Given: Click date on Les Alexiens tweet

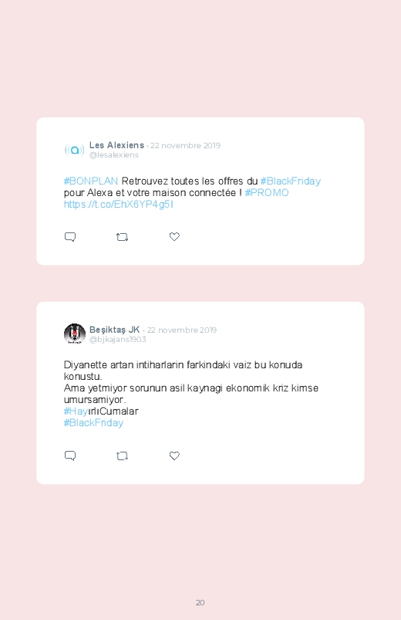Looking at the screenshot, I should coord(185,145).
